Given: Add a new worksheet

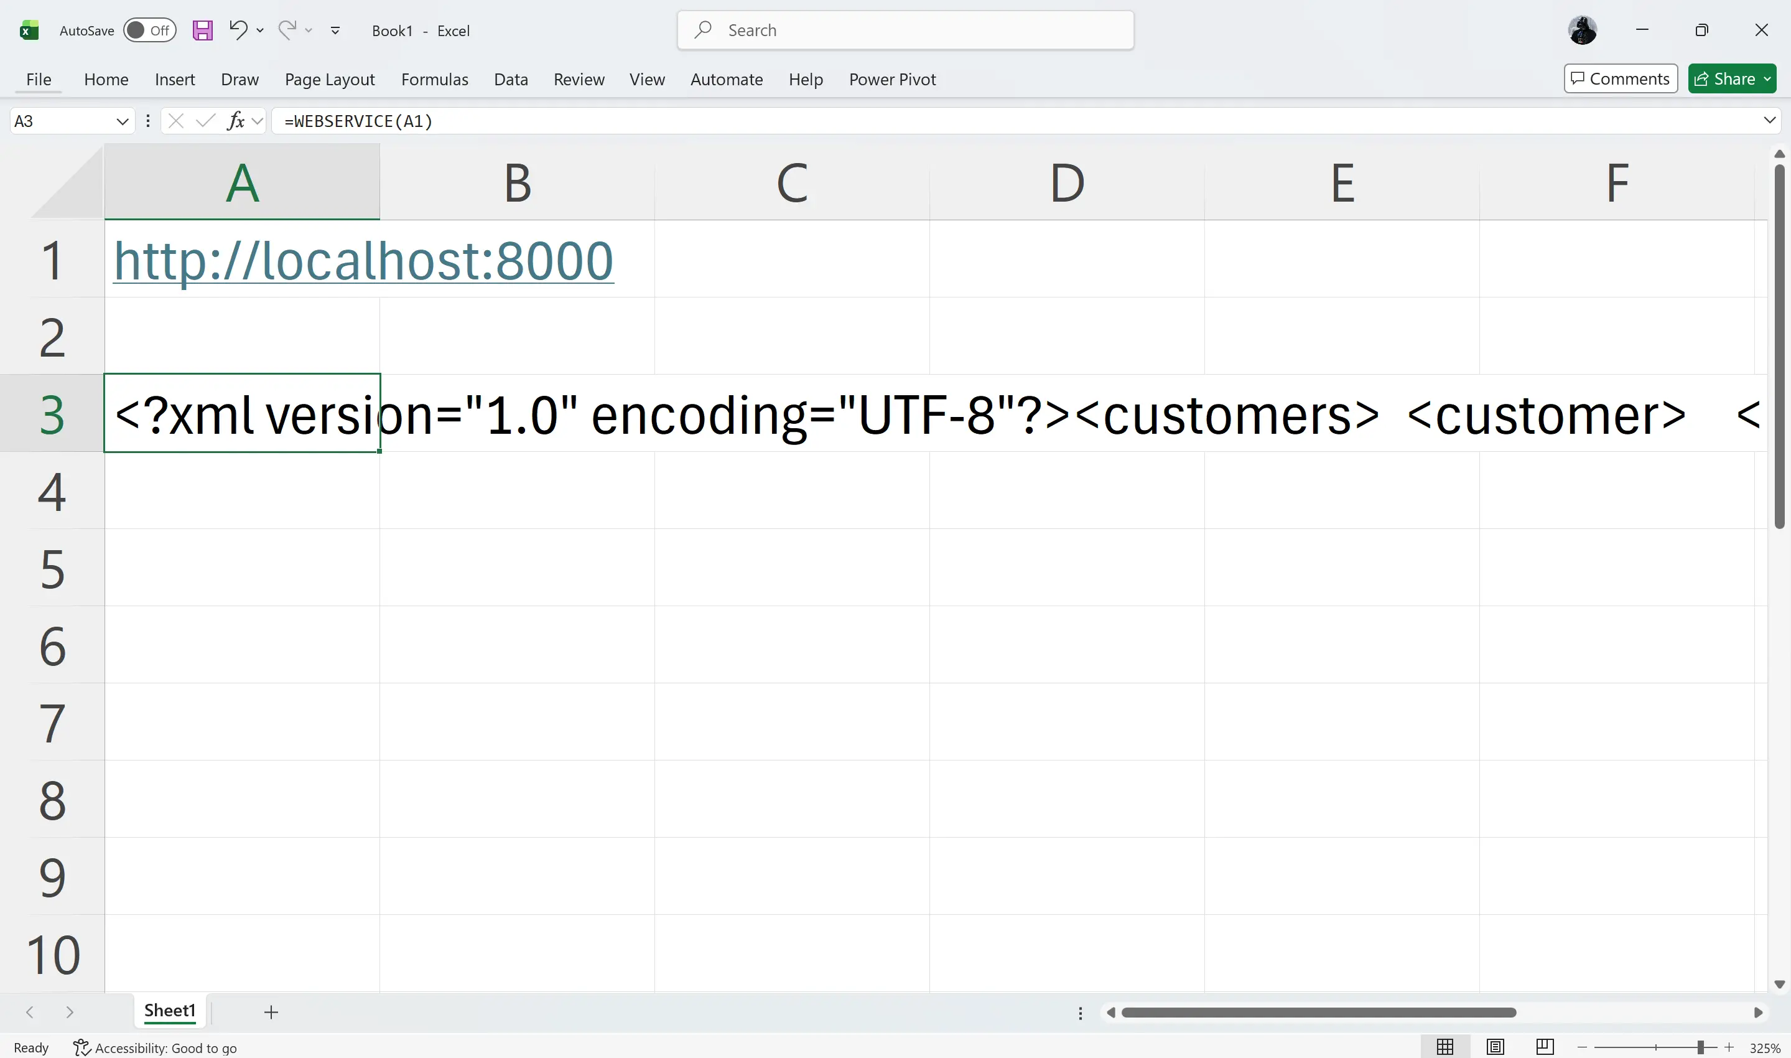Looking at the screenshot, I should click(271, 1012).
